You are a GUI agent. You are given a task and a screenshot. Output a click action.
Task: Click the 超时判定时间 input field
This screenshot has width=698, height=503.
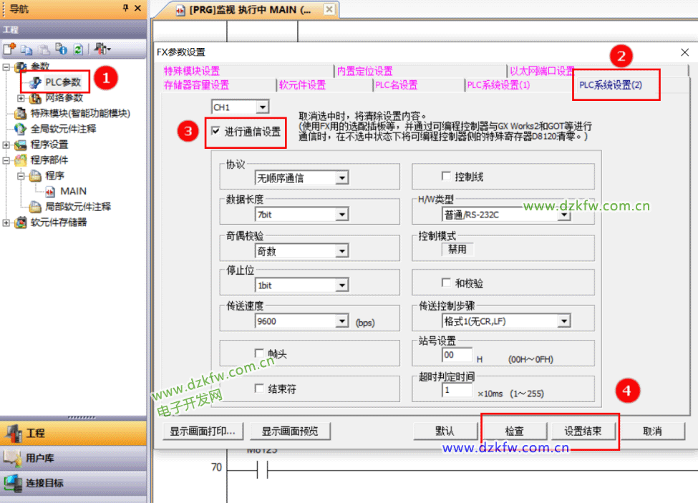457,391
